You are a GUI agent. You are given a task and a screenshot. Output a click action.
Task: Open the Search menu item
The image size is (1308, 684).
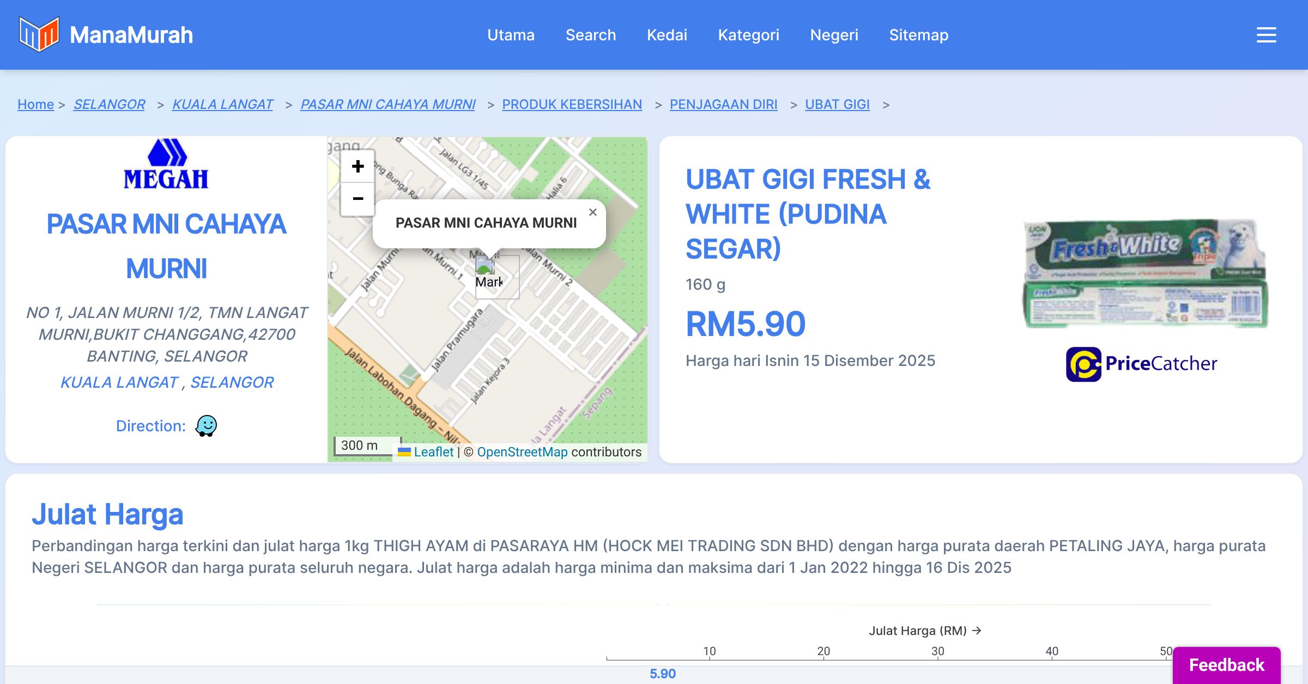[591, 35]
